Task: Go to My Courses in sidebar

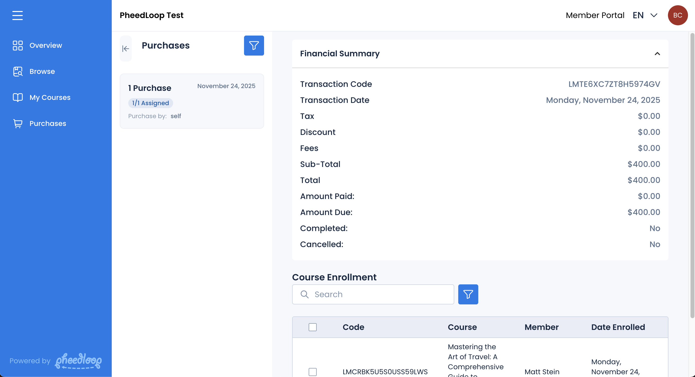Action: tap(50, 97)
